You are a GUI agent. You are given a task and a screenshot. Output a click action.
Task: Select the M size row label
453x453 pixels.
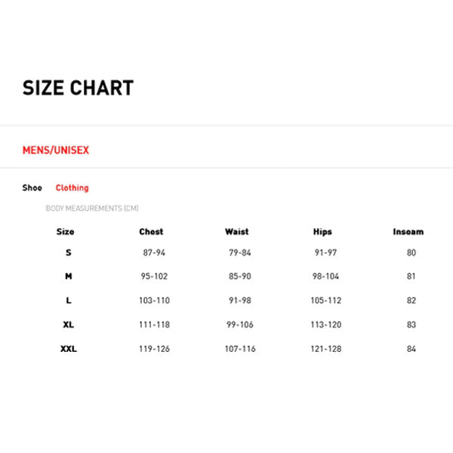click(69, 276)
